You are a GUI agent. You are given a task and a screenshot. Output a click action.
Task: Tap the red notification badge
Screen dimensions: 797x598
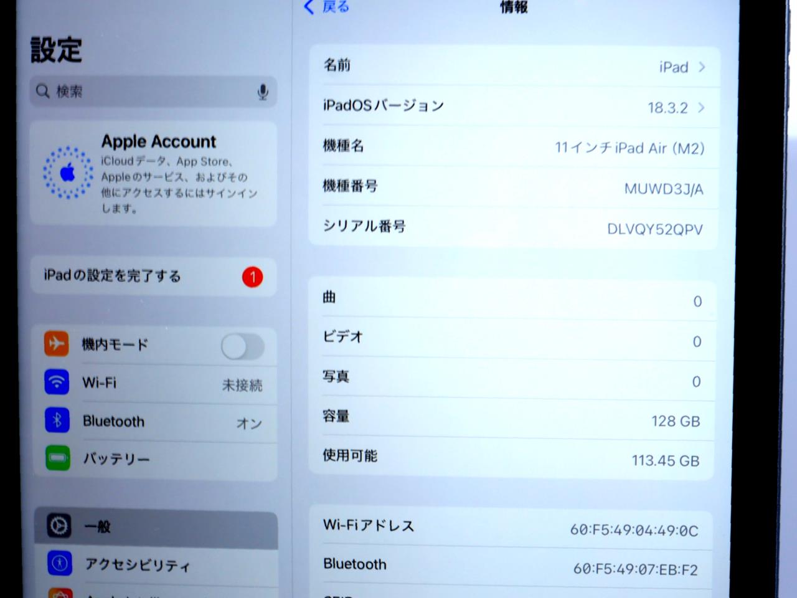[252, 277]
